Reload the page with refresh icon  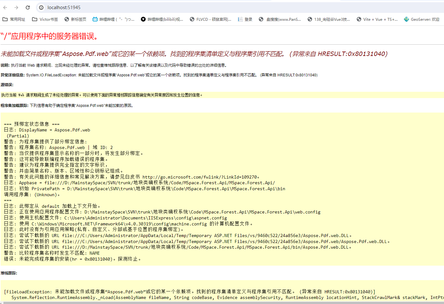coord(28,8)
